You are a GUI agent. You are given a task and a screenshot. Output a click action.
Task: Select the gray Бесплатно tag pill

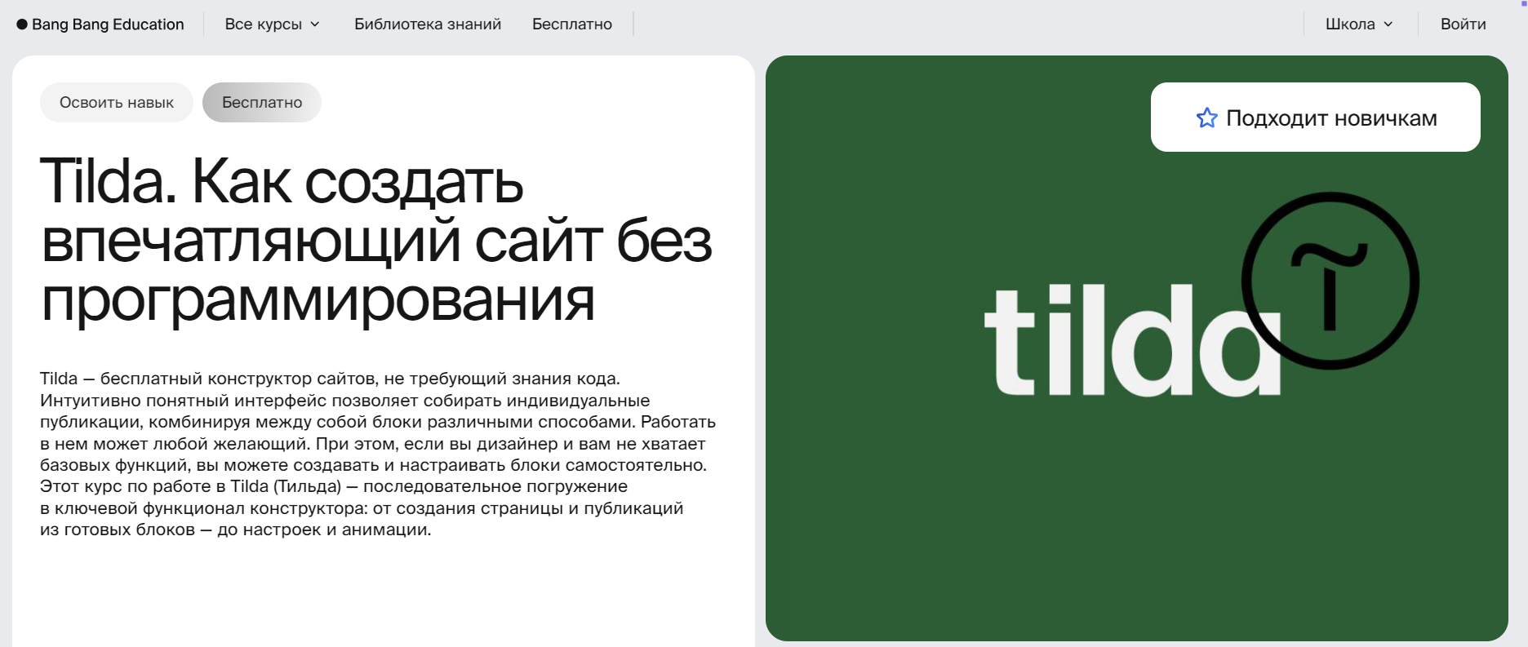pyautogui.click(x=262, y=103)
